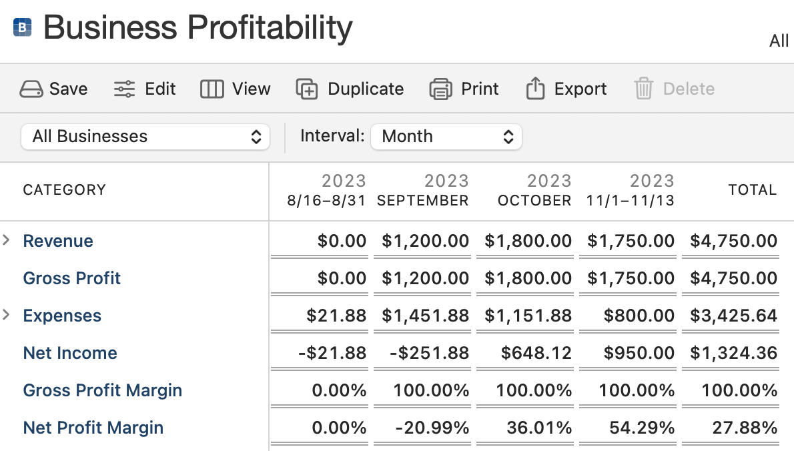Click the October 2023 column header
794x451 pixels.
535,191
